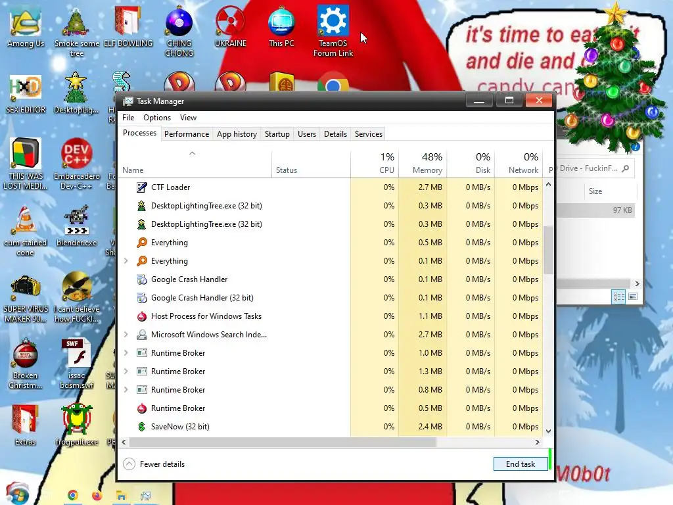This screenshot has width=673, height=505.
Task: Open This PC desktop icon
Action: [x=281, y=26]
